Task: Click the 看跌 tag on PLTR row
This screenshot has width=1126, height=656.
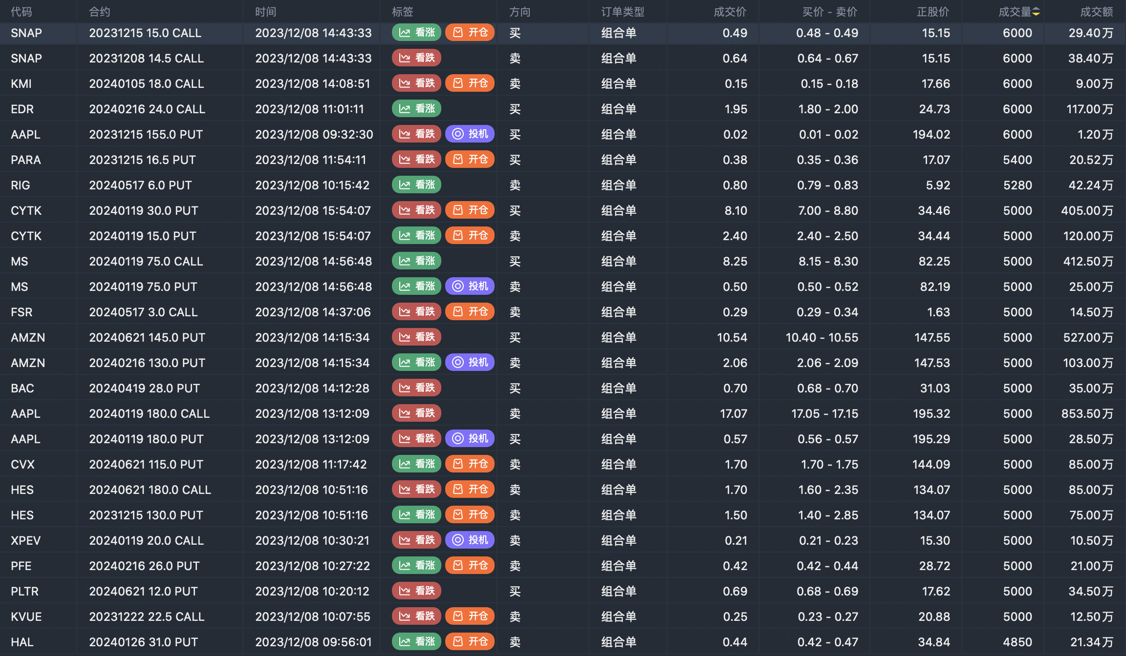Action: pyautogui.click(x=416, y=591)
